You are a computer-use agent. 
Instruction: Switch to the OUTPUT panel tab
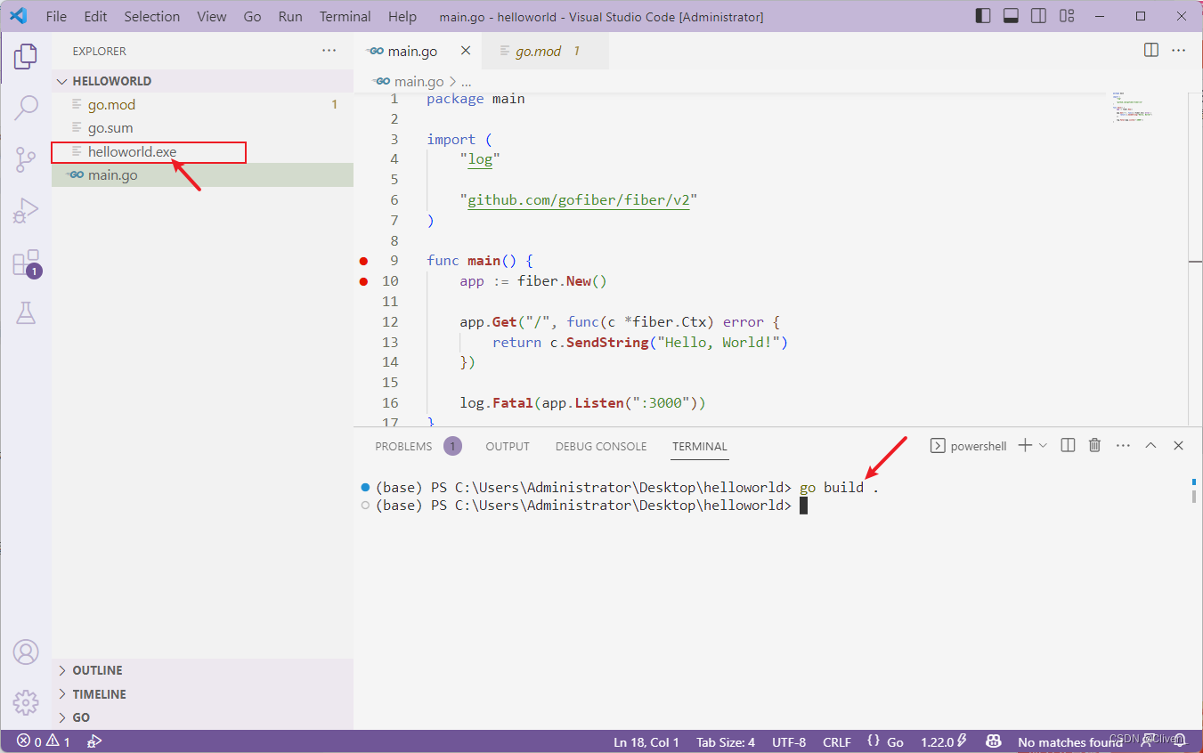508,446
